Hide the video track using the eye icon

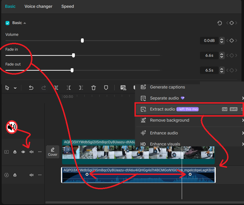[23, 152]
